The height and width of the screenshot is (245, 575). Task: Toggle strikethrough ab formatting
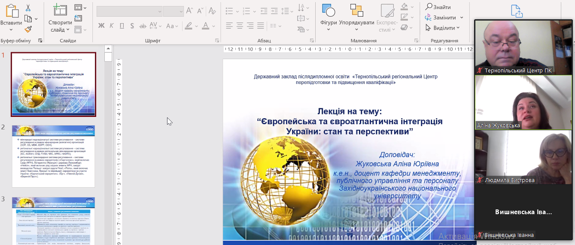143,26
